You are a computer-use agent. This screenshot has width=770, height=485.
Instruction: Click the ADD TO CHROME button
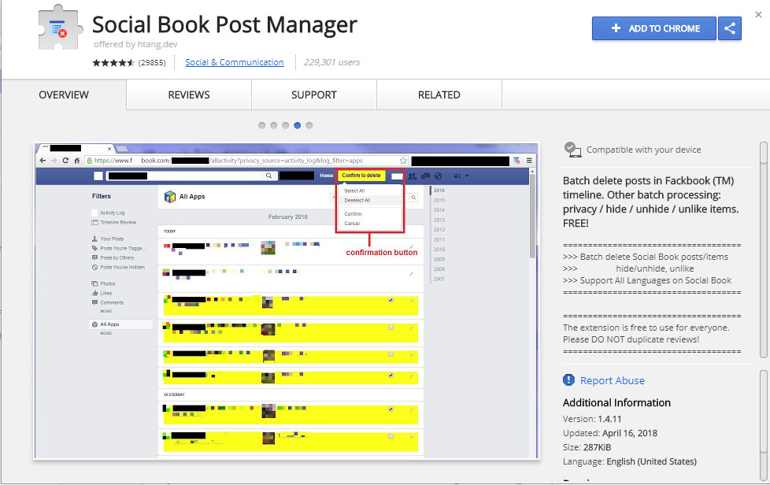[x=653, y=28]
